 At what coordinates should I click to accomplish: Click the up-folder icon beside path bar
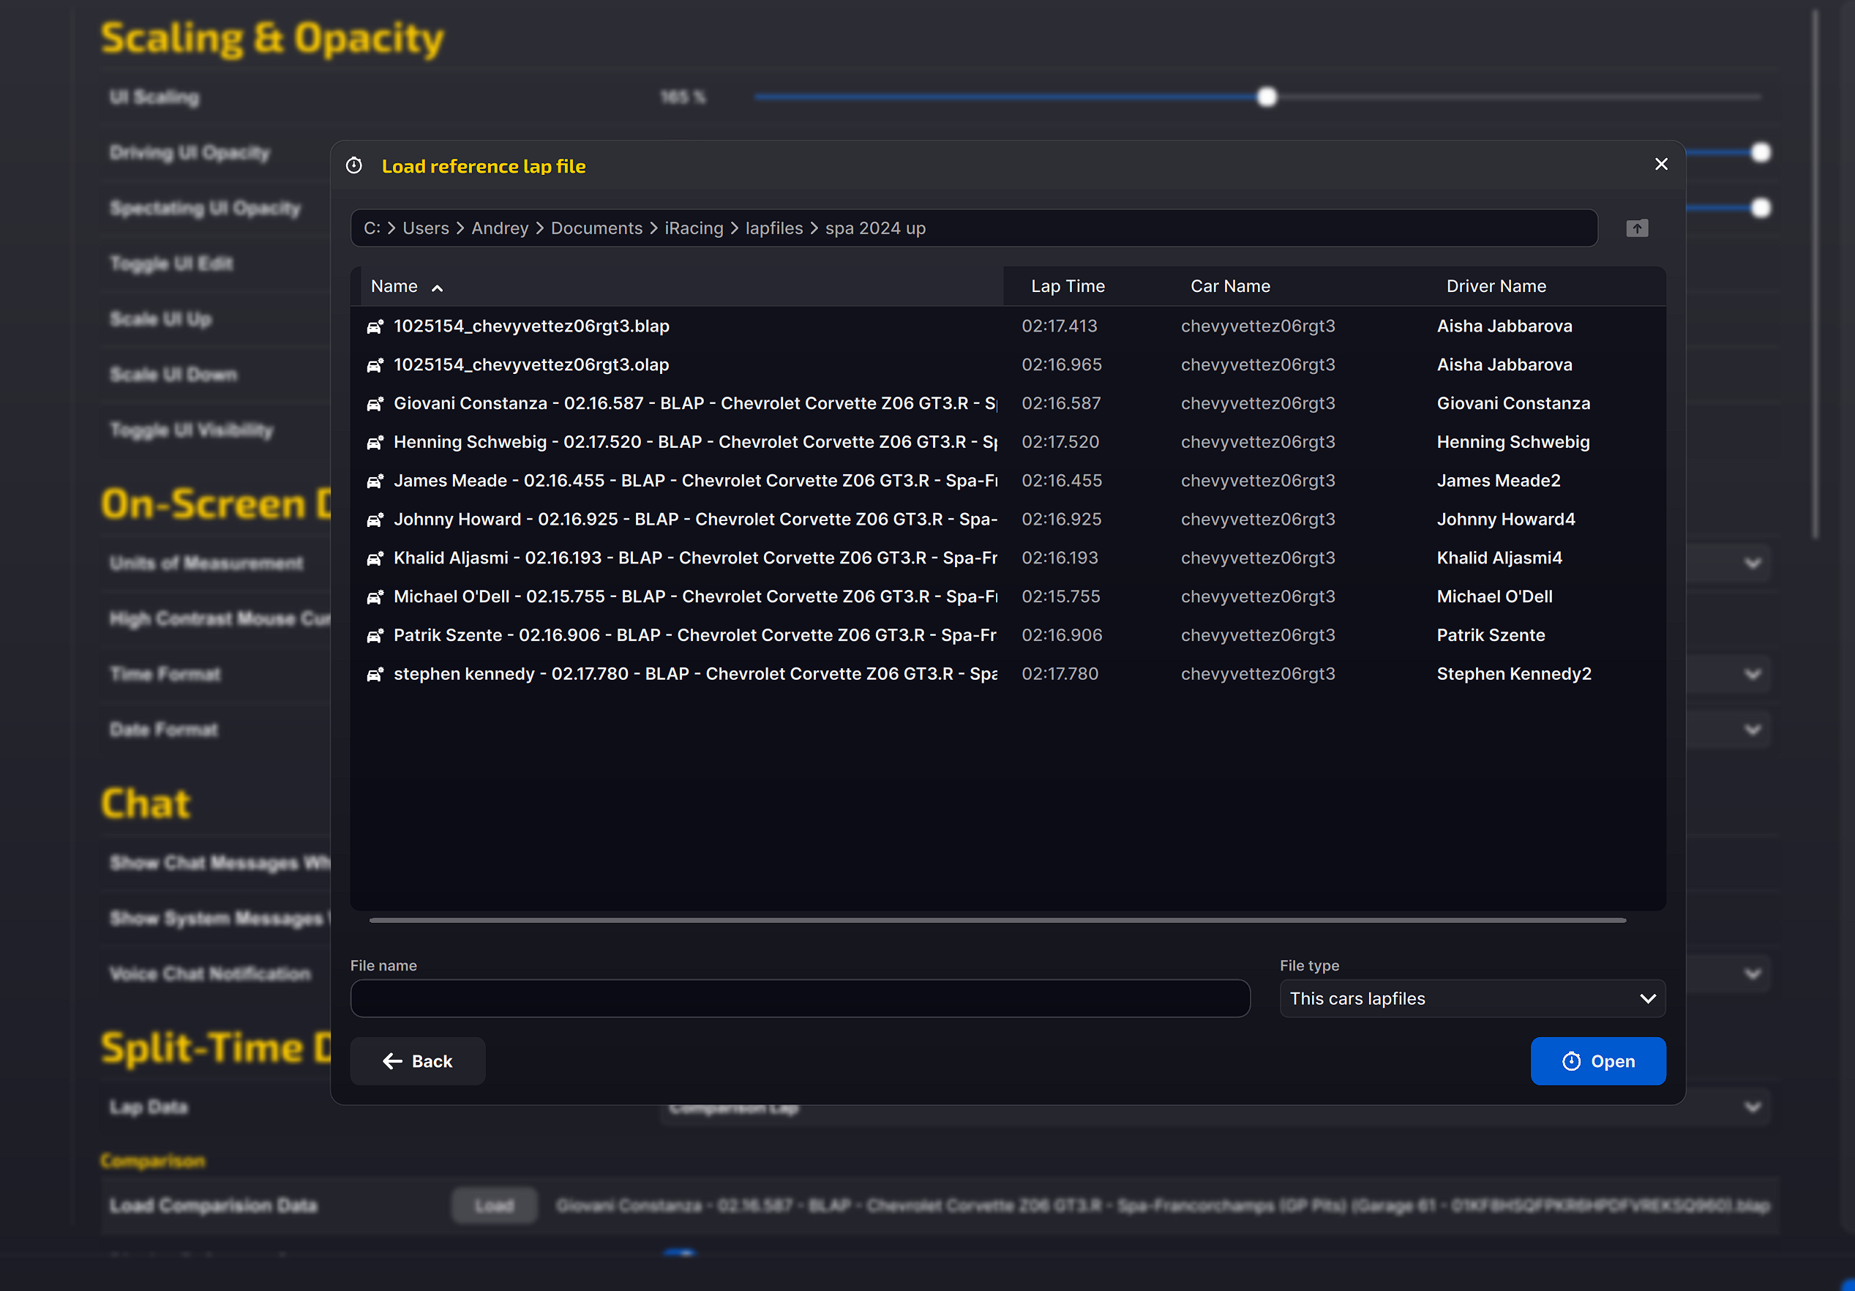[1637, 228]
